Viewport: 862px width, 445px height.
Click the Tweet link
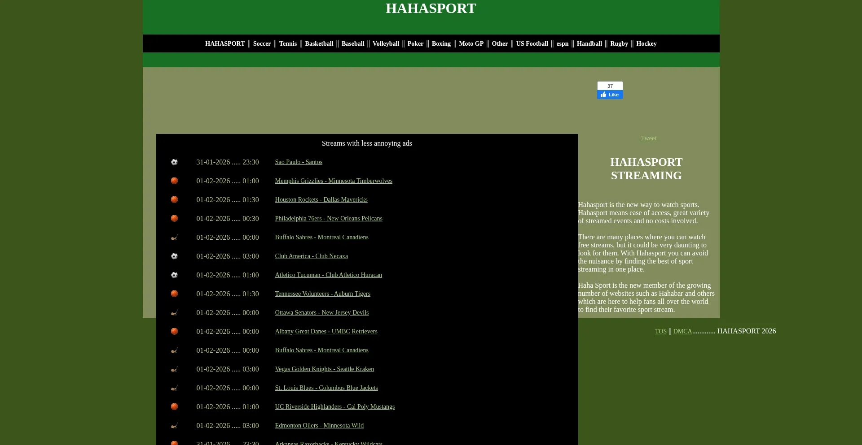click(x=648, y=138)
